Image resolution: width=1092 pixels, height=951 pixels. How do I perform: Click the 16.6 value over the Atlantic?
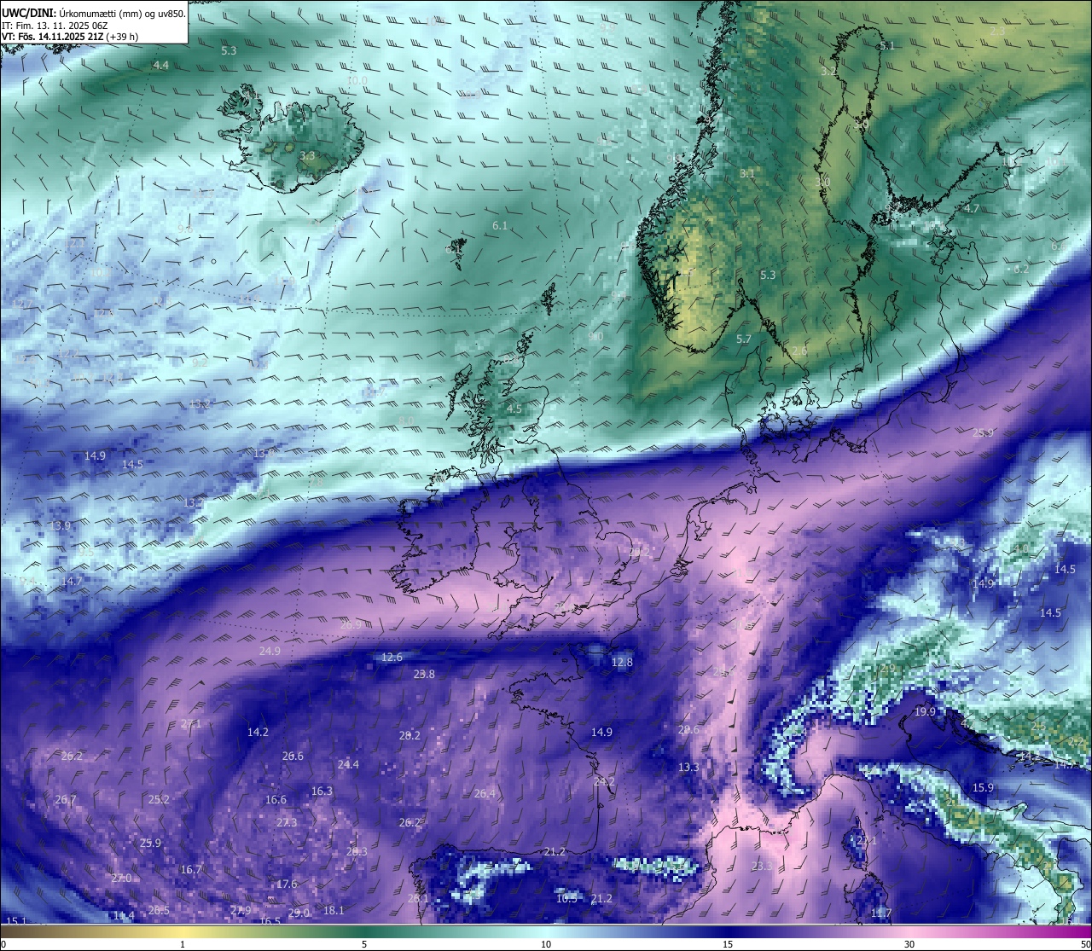pyautogui.click(x=276, y=800)
